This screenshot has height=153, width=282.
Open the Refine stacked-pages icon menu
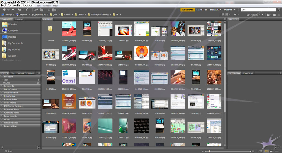(42, 10)
